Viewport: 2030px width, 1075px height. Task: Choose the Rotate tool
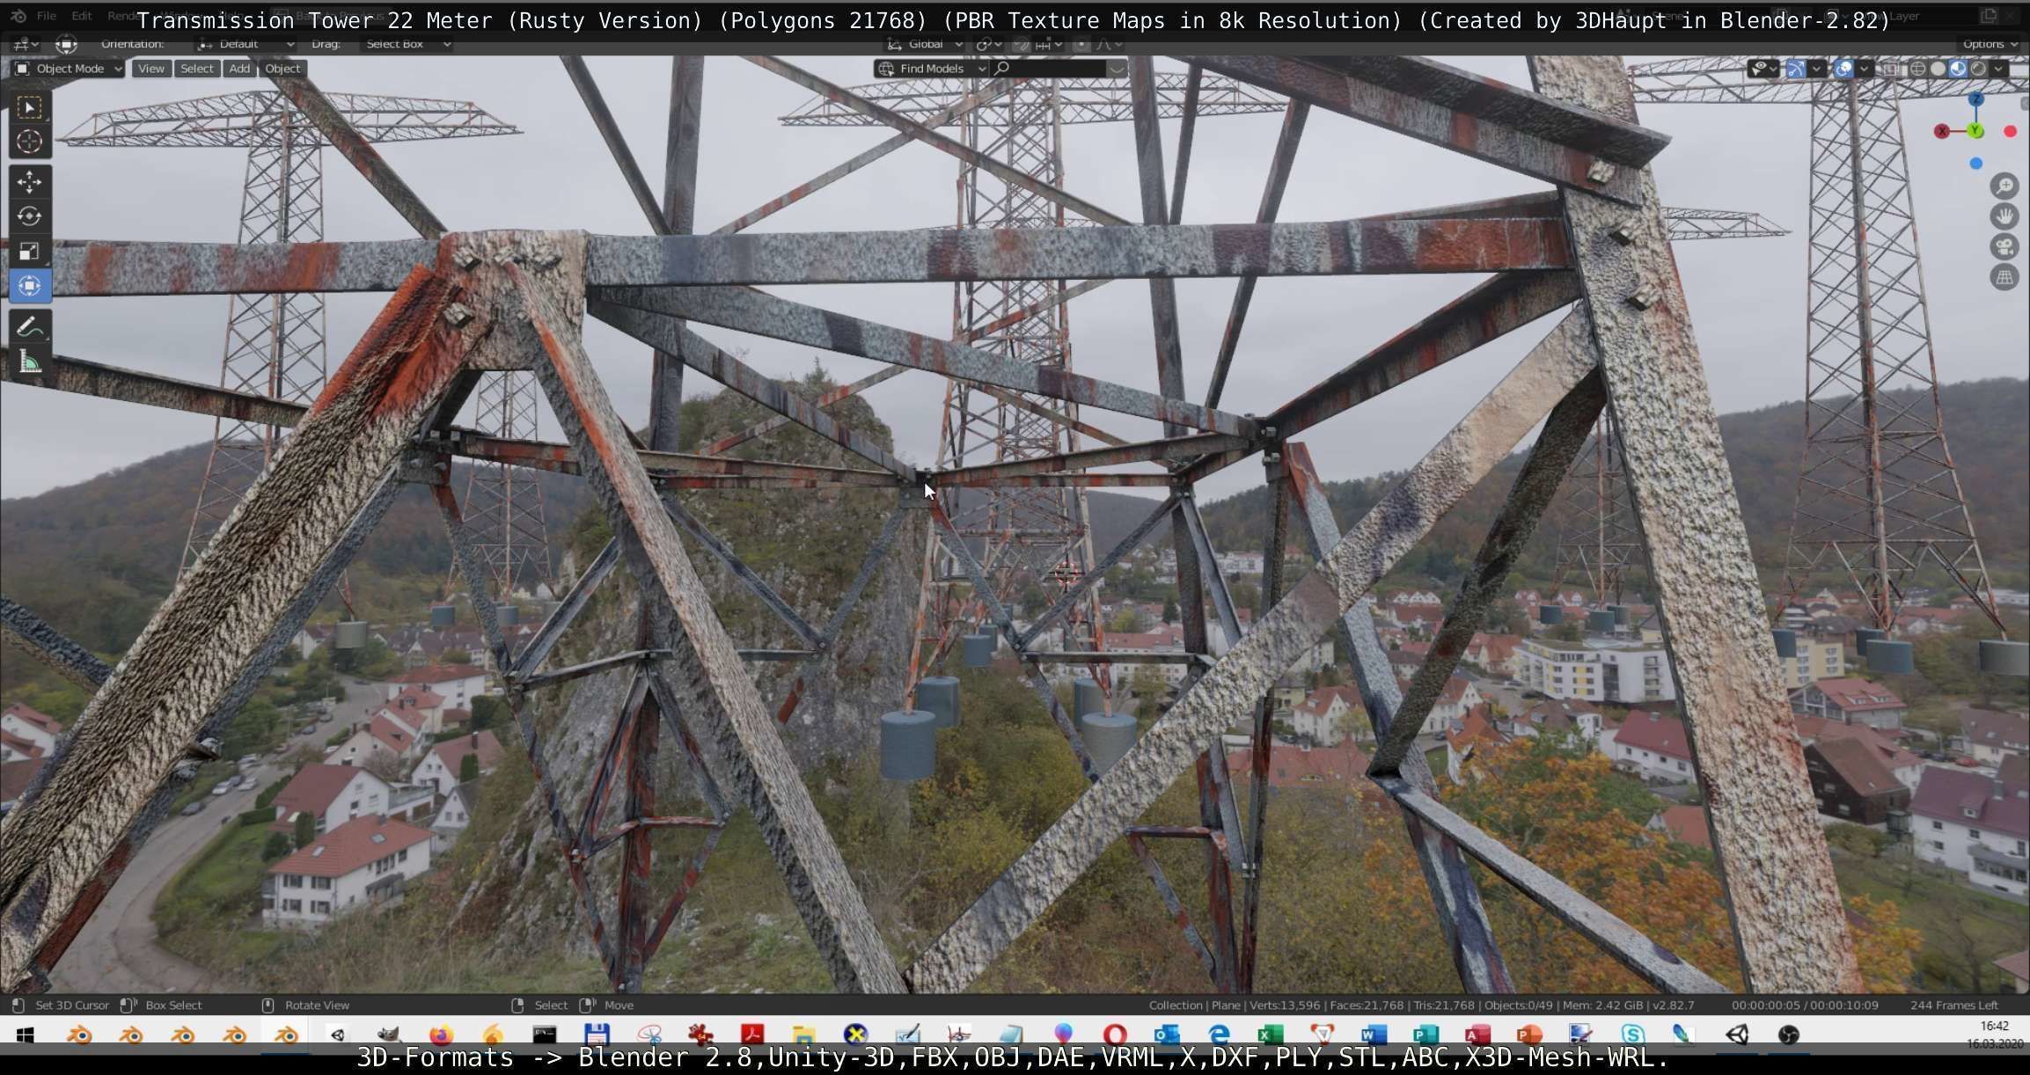(29, 216)
